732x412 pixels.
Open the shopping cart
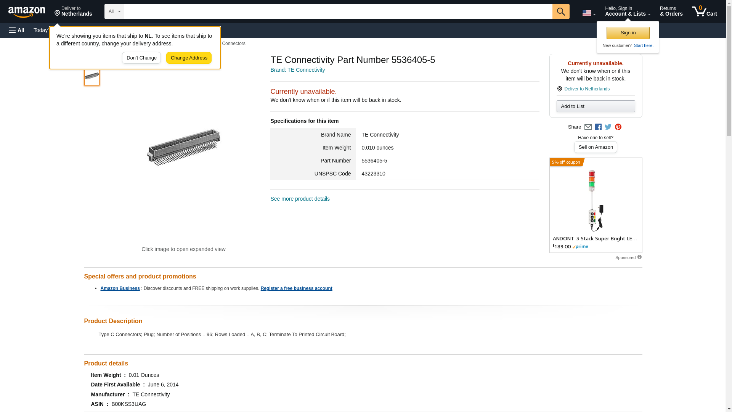pyautogui.click(x=704, y=11)
